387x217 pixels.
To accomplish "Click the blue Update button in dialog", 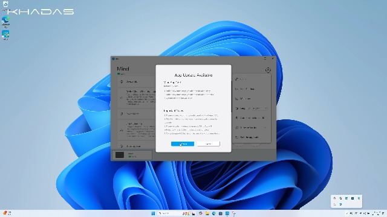I will point(183,143).
